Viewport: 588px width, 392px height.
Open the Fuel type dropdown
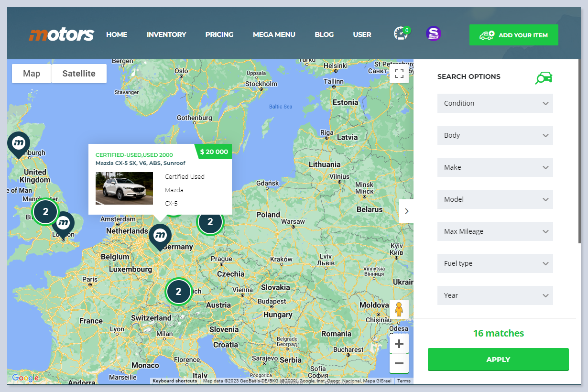(x=495, y=263)
